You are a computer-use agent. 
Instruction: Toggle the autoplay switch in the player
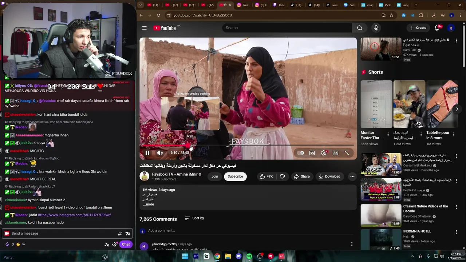click(301, 153)
